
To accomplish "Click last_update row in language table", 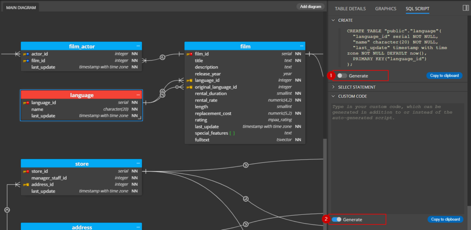I will click(x=81, y=116).
